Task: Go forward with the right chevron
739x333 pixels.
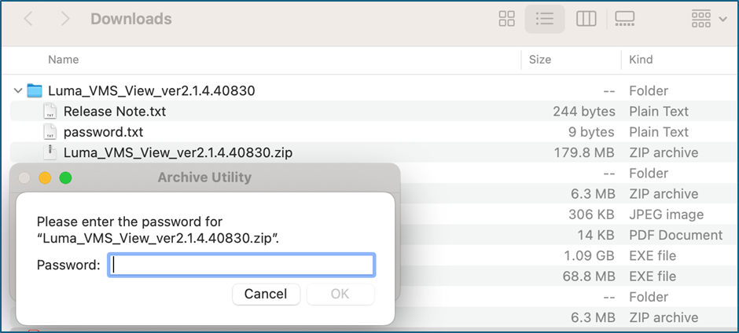Action: (65, 19)
